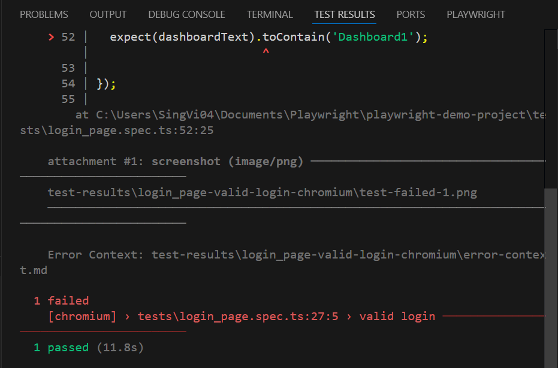Switch to the PROBLEMS tab

(x=44, y=14)
